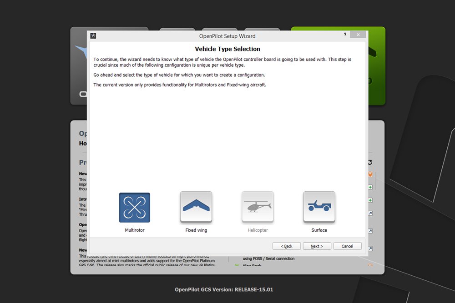Click the refresh icon in the background window
This screenshot has height=303, width=455.
[370, 162]
